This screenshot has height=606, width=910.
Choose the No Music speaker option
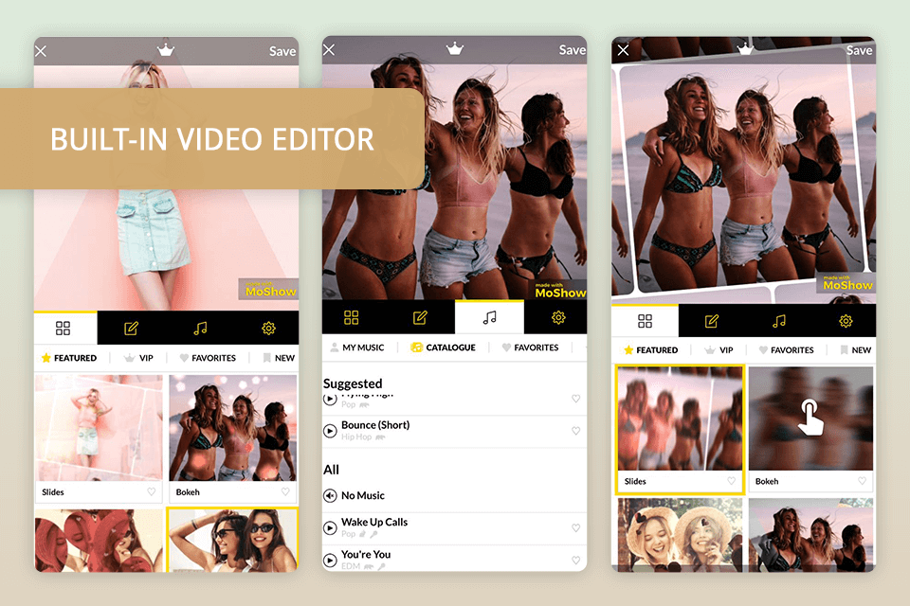(x=330, y=496)
